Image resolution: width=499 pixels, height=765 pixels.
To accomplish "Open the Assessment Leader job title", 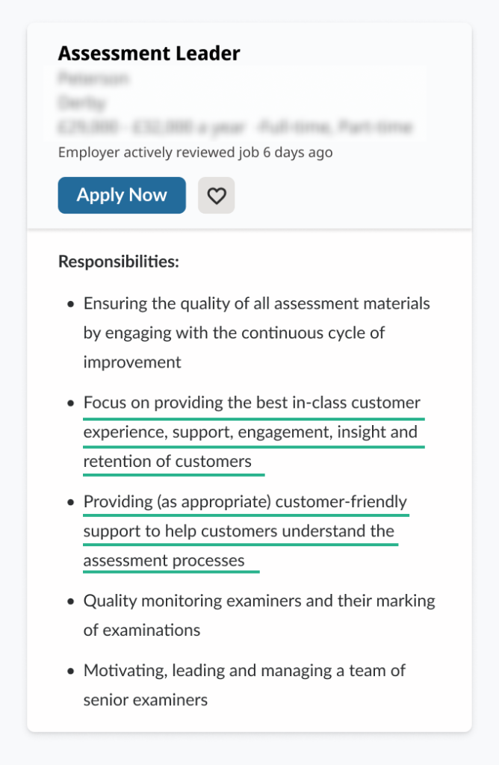I will pos(149,53).
